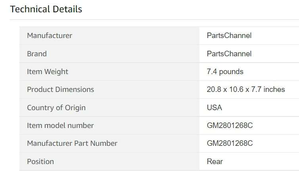Select the PartsChannel value in Brand row
This screenshot has width=299, height=191.
click(x=229, y=54)
